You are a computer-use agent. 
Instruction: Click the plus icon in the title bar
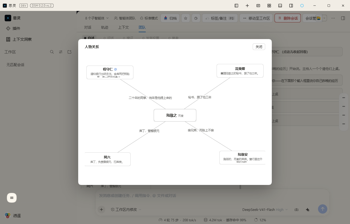247,5
